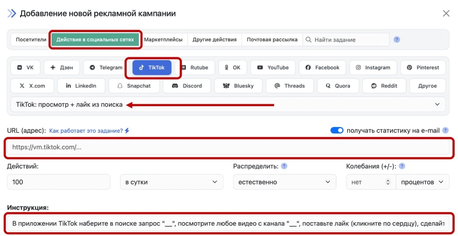Choose the Telegram platform button
458x236 pixels.
(x=106, y=67)
